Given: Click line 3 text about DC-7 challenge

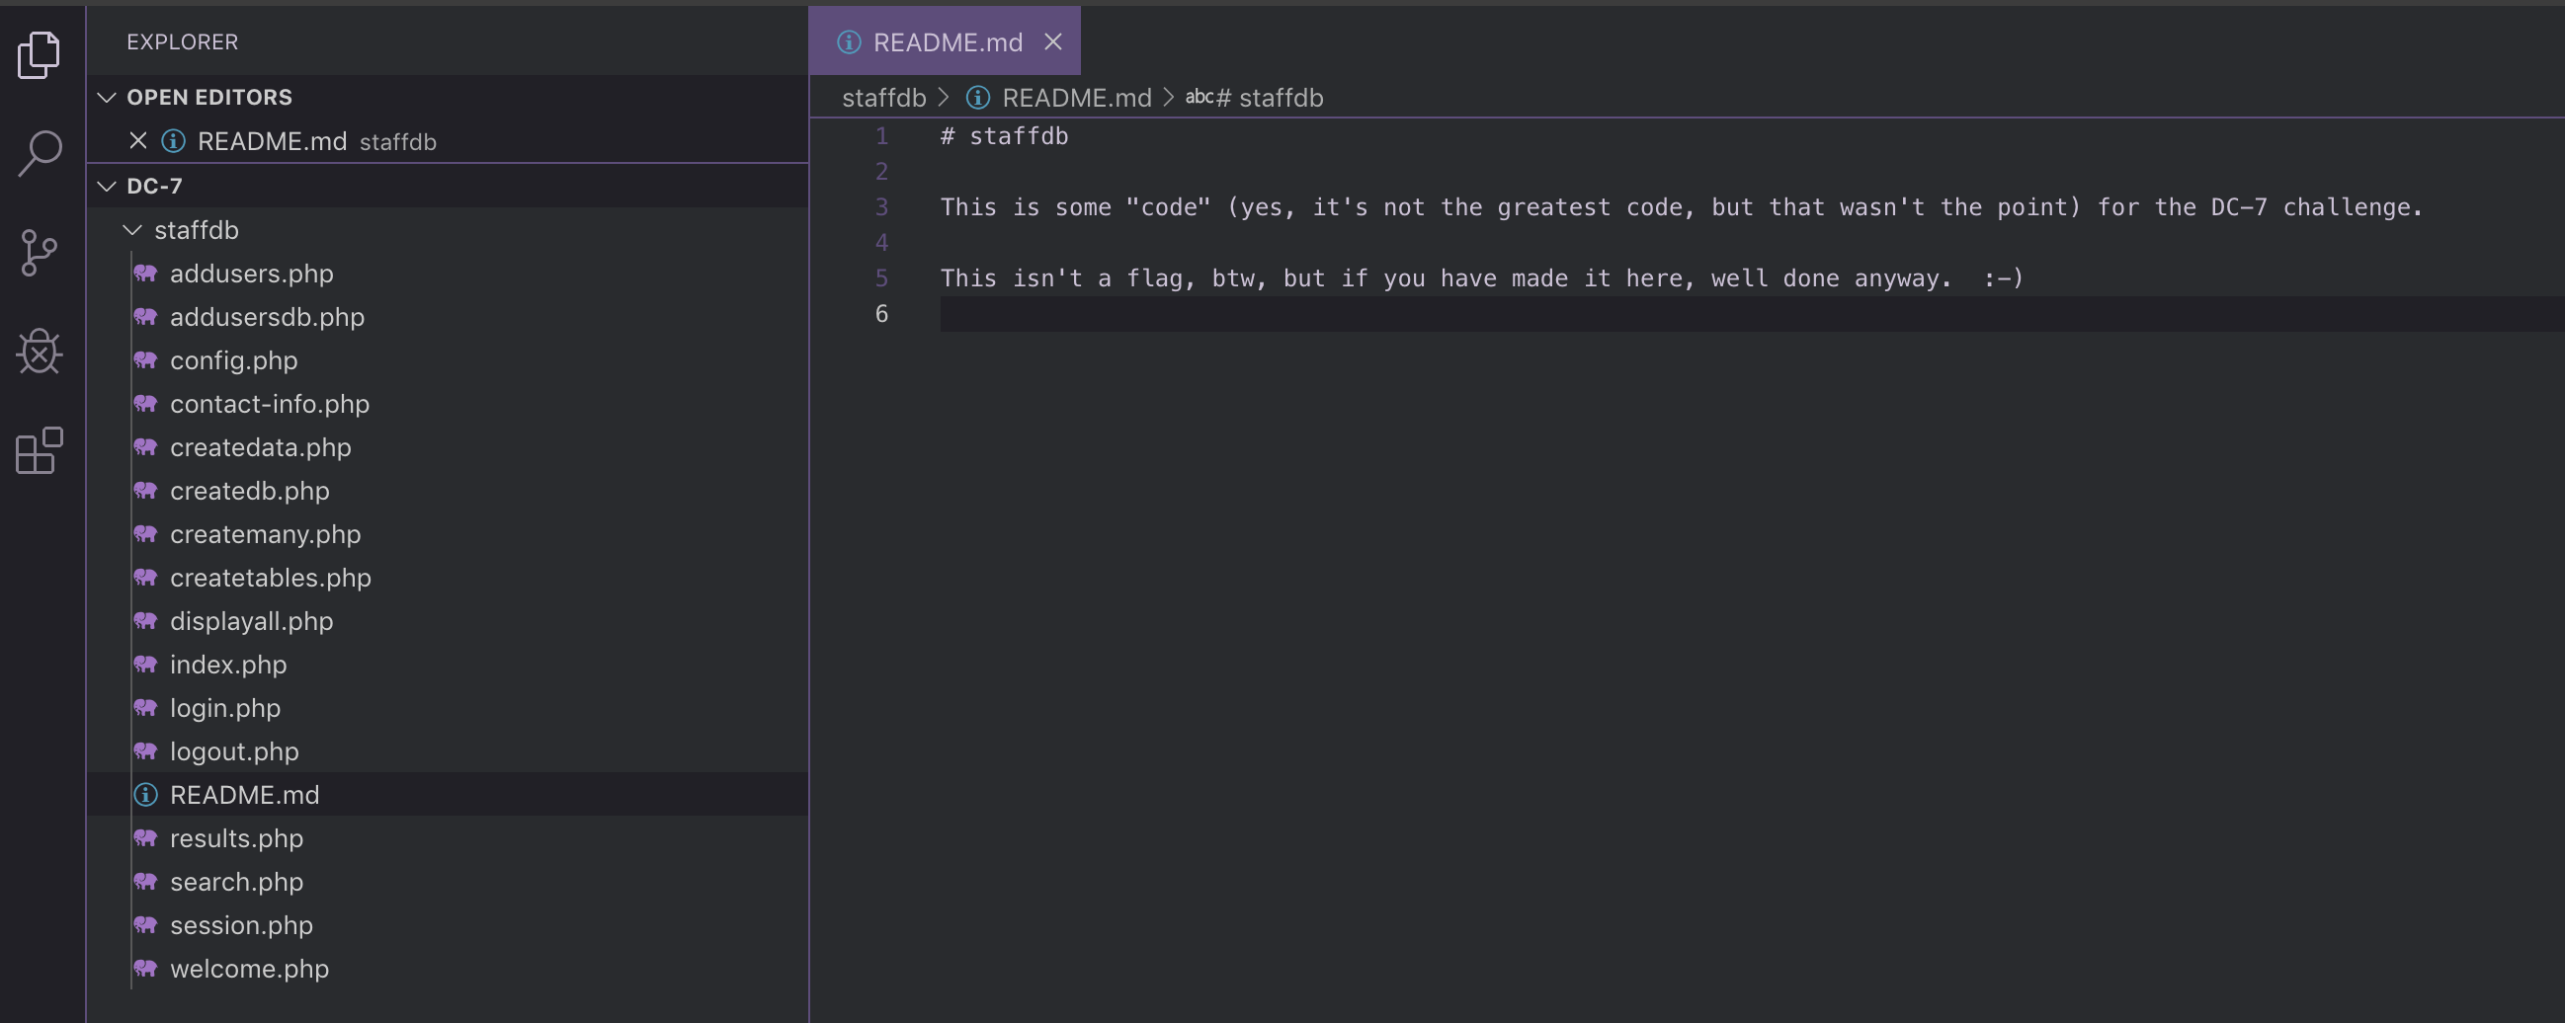Looking at the screenshot, I should [1682, 207].
